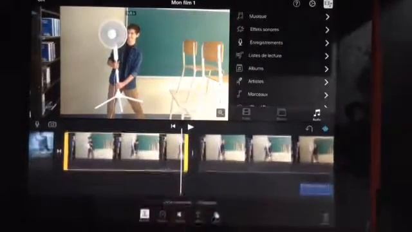Image resolution: width=412 pixels, height=232 pixels.
Task: Expand Artistes chevron arrow
Action: 326,82
